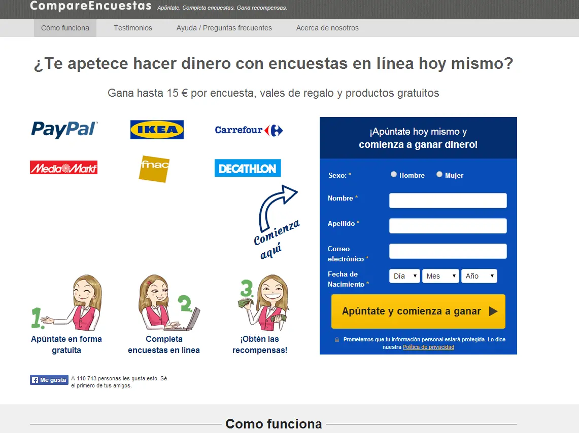The image size is (579, 433).
Task: Click the Correo electrónico input field
Action: tap(448, 251)
